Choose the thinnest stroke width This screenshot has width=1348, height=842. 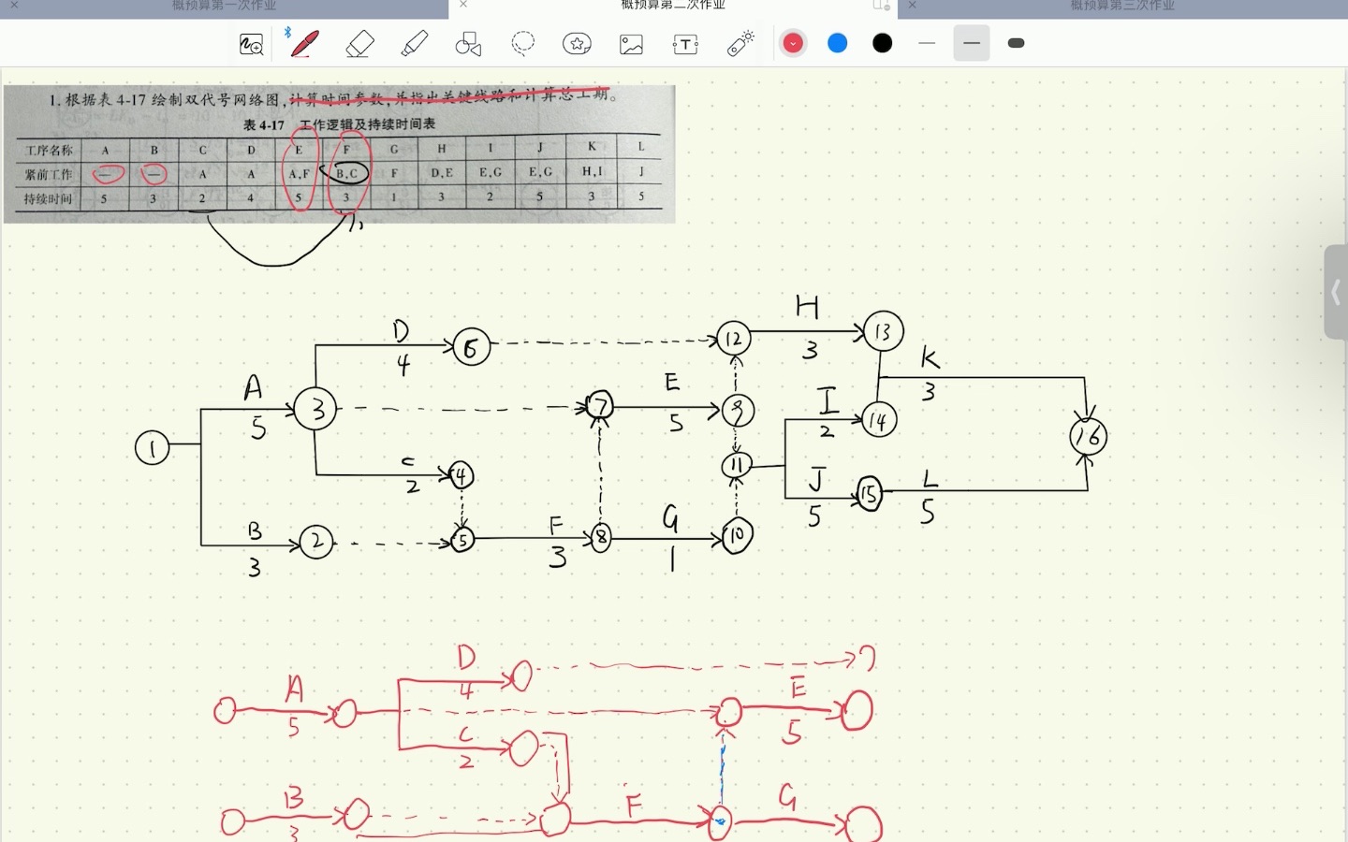[927, 43]
